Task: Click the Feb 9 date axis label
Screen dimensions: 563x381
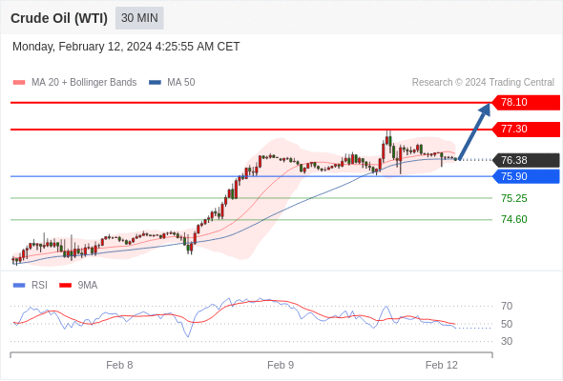Action: click(281, 365)
